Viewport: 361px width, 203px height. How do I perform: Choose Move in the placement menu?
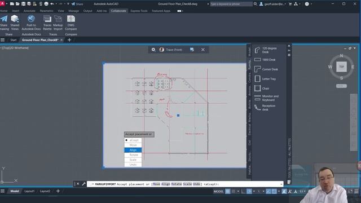tap(133, 145)
